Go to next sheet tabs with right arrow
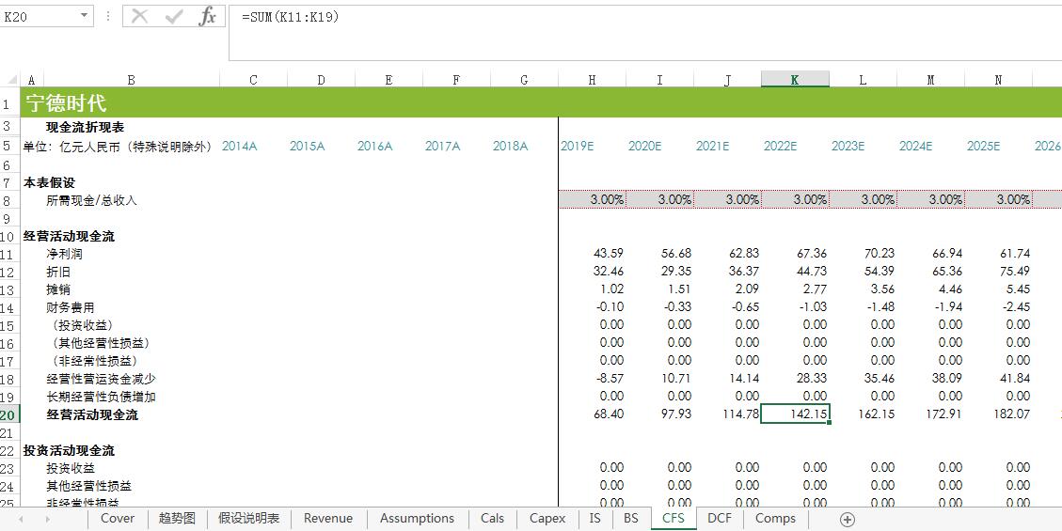This screenshot has width=1062, height=531. 47,520
